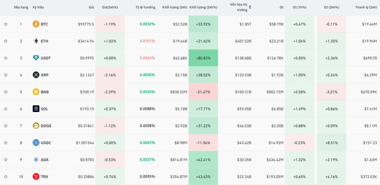Toggle favorite star for USDC row
Screen dimensions: 380x185
tap(6, 143)
